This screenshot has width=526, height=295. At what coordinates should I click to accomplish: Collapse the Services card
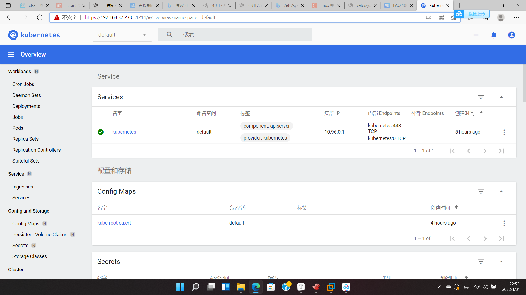[x=501, y=97]
